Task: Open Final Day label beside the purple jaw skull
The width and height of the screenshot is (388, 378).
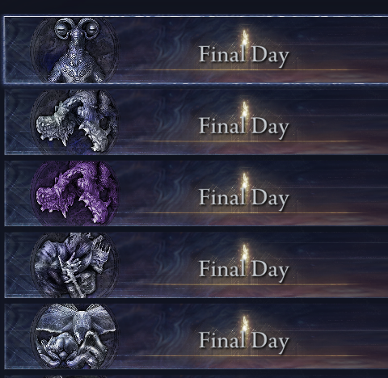Action: point(244,198)
